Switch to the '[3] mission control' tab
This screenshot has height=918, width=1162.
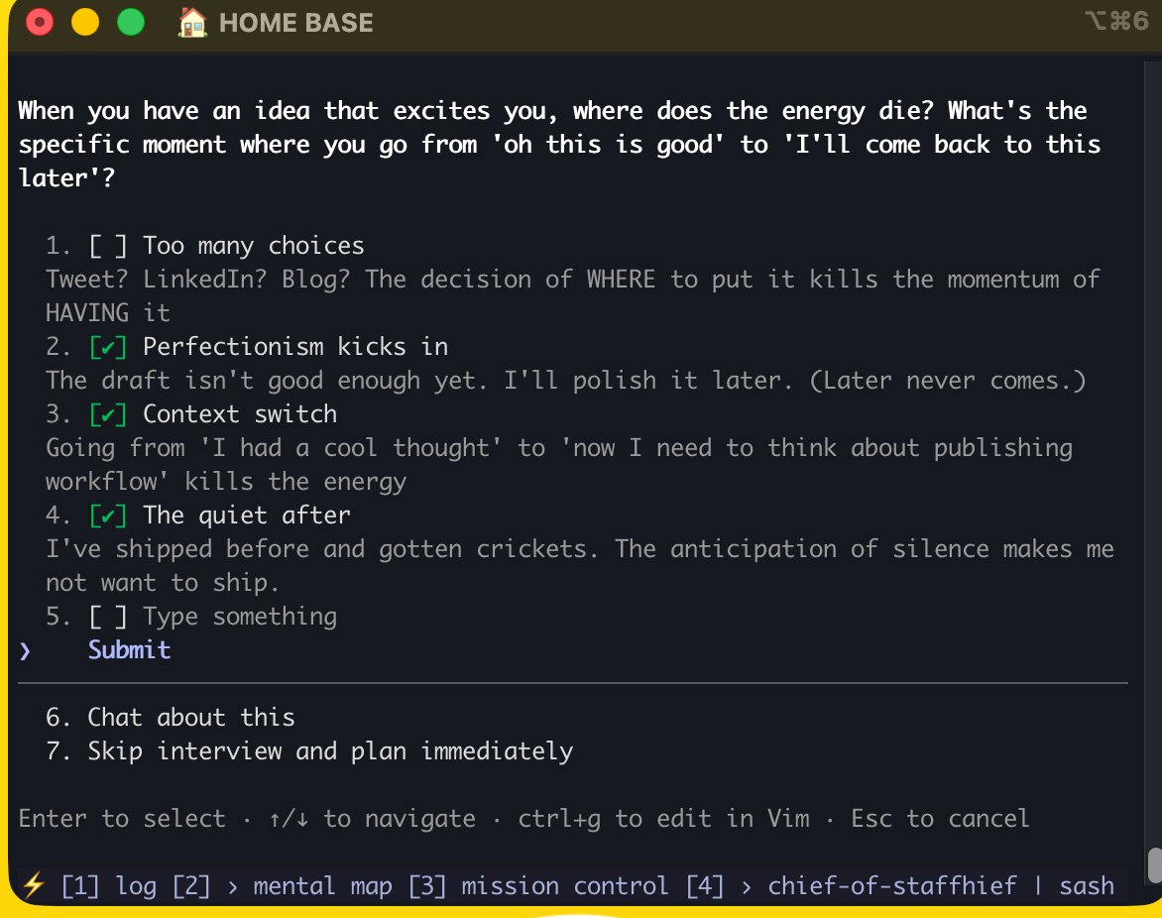(x=538, y=885)
